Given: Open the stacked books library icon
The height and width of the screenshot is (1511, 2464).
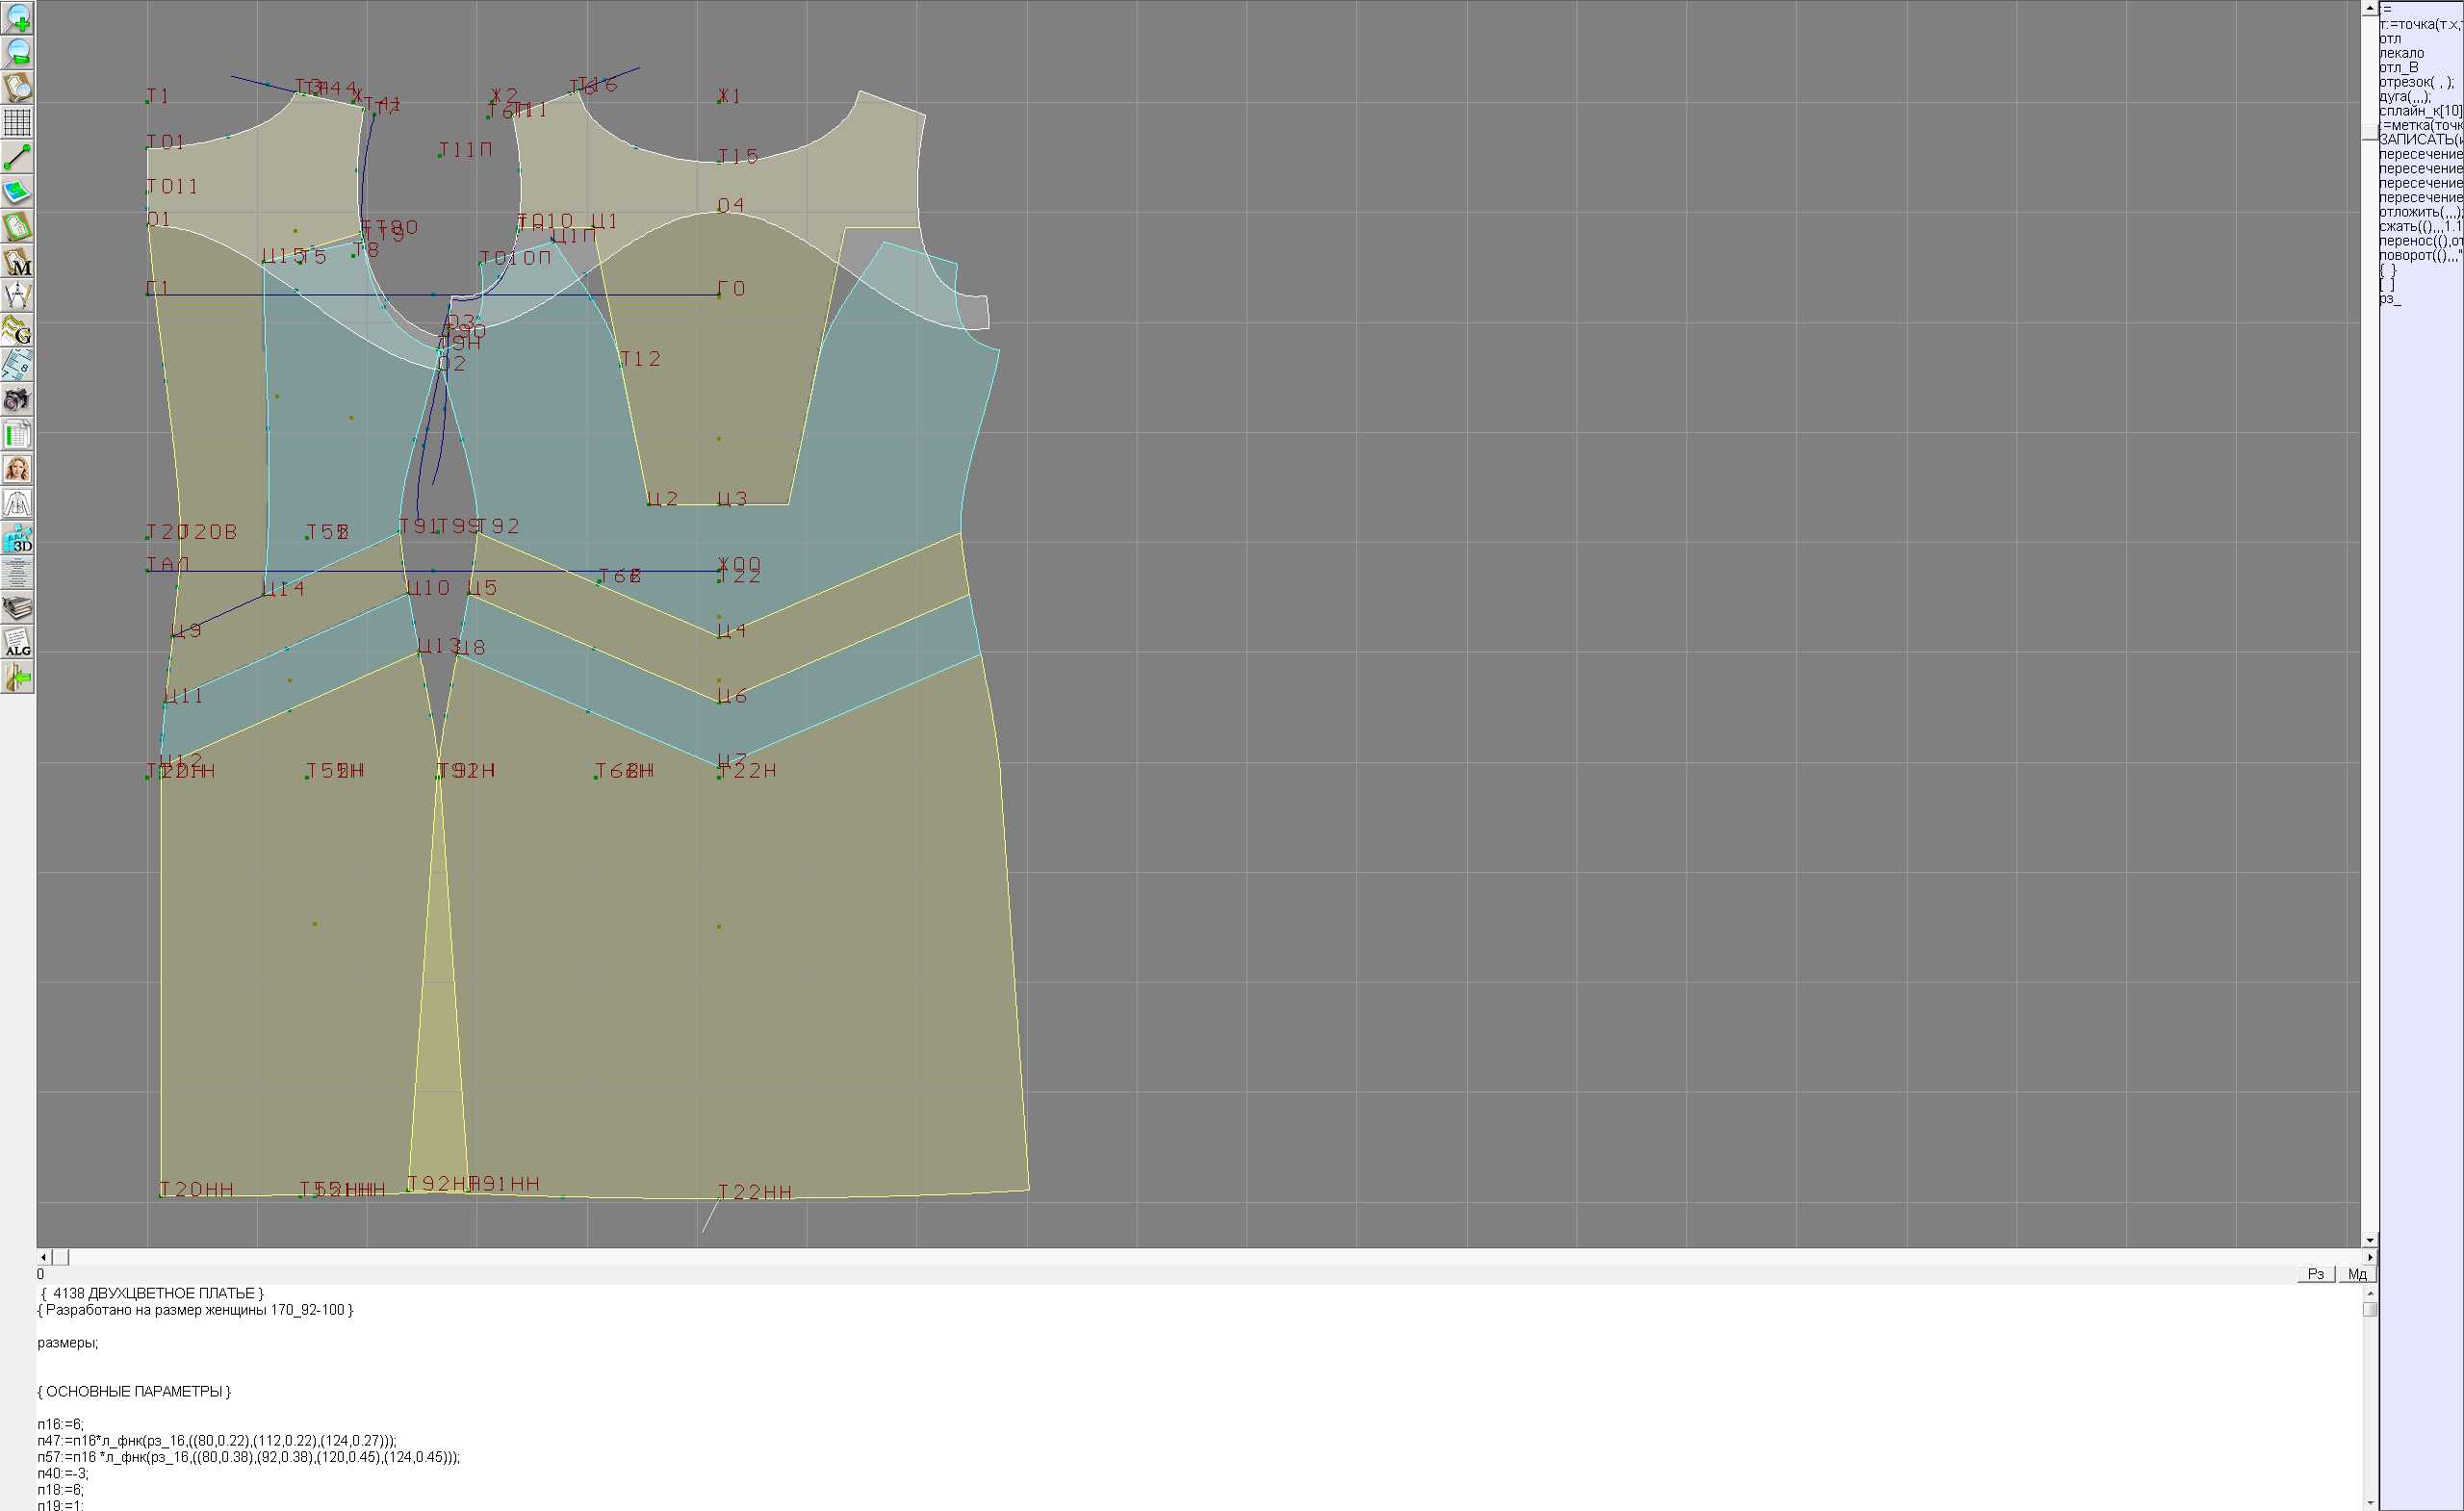Looking at the screenshot, I should click(17, 607).
